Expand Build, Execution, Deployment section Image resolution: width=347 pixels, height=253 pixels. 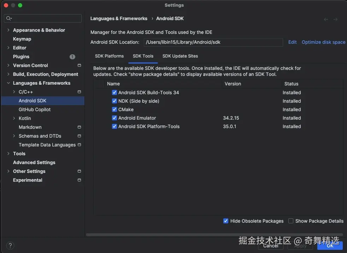[8, 74]
